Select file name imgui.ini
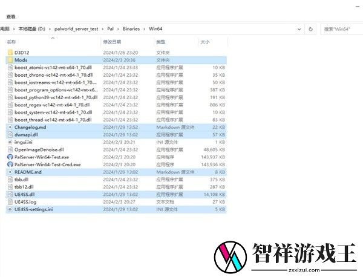The image size is (363, 277). [24, 142]
